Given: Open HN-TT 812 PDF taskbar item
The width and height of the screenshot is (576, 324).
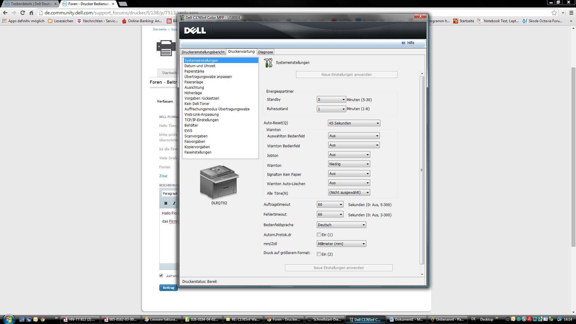Looking at the screenshot, I should (79, 319).
